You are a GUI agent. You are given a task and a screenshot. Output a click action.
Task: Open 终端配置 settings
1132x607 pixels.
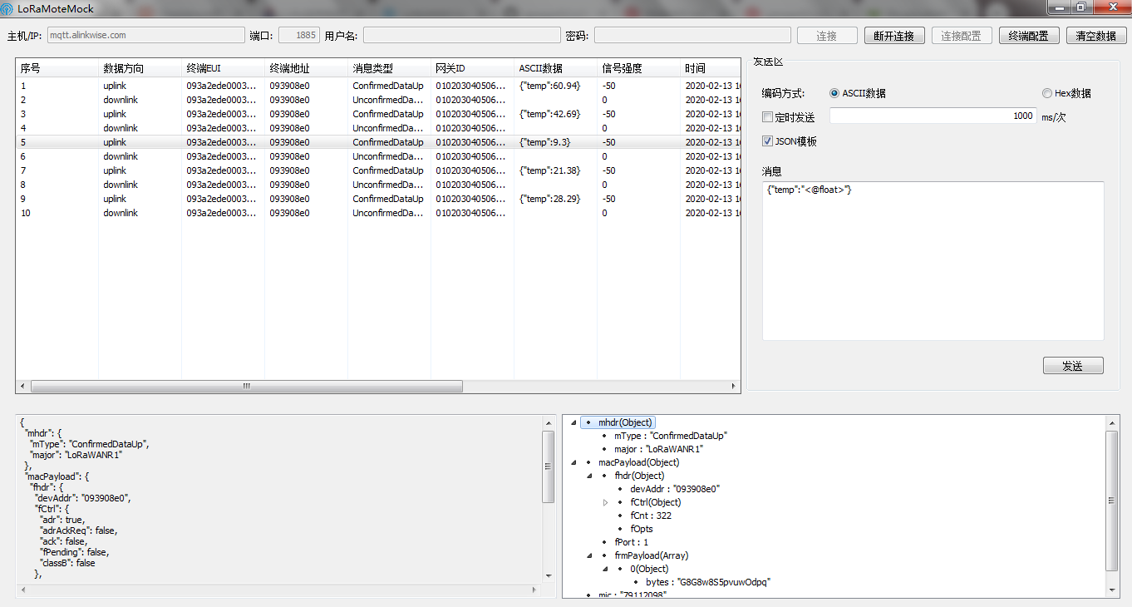click(1029, 36)
